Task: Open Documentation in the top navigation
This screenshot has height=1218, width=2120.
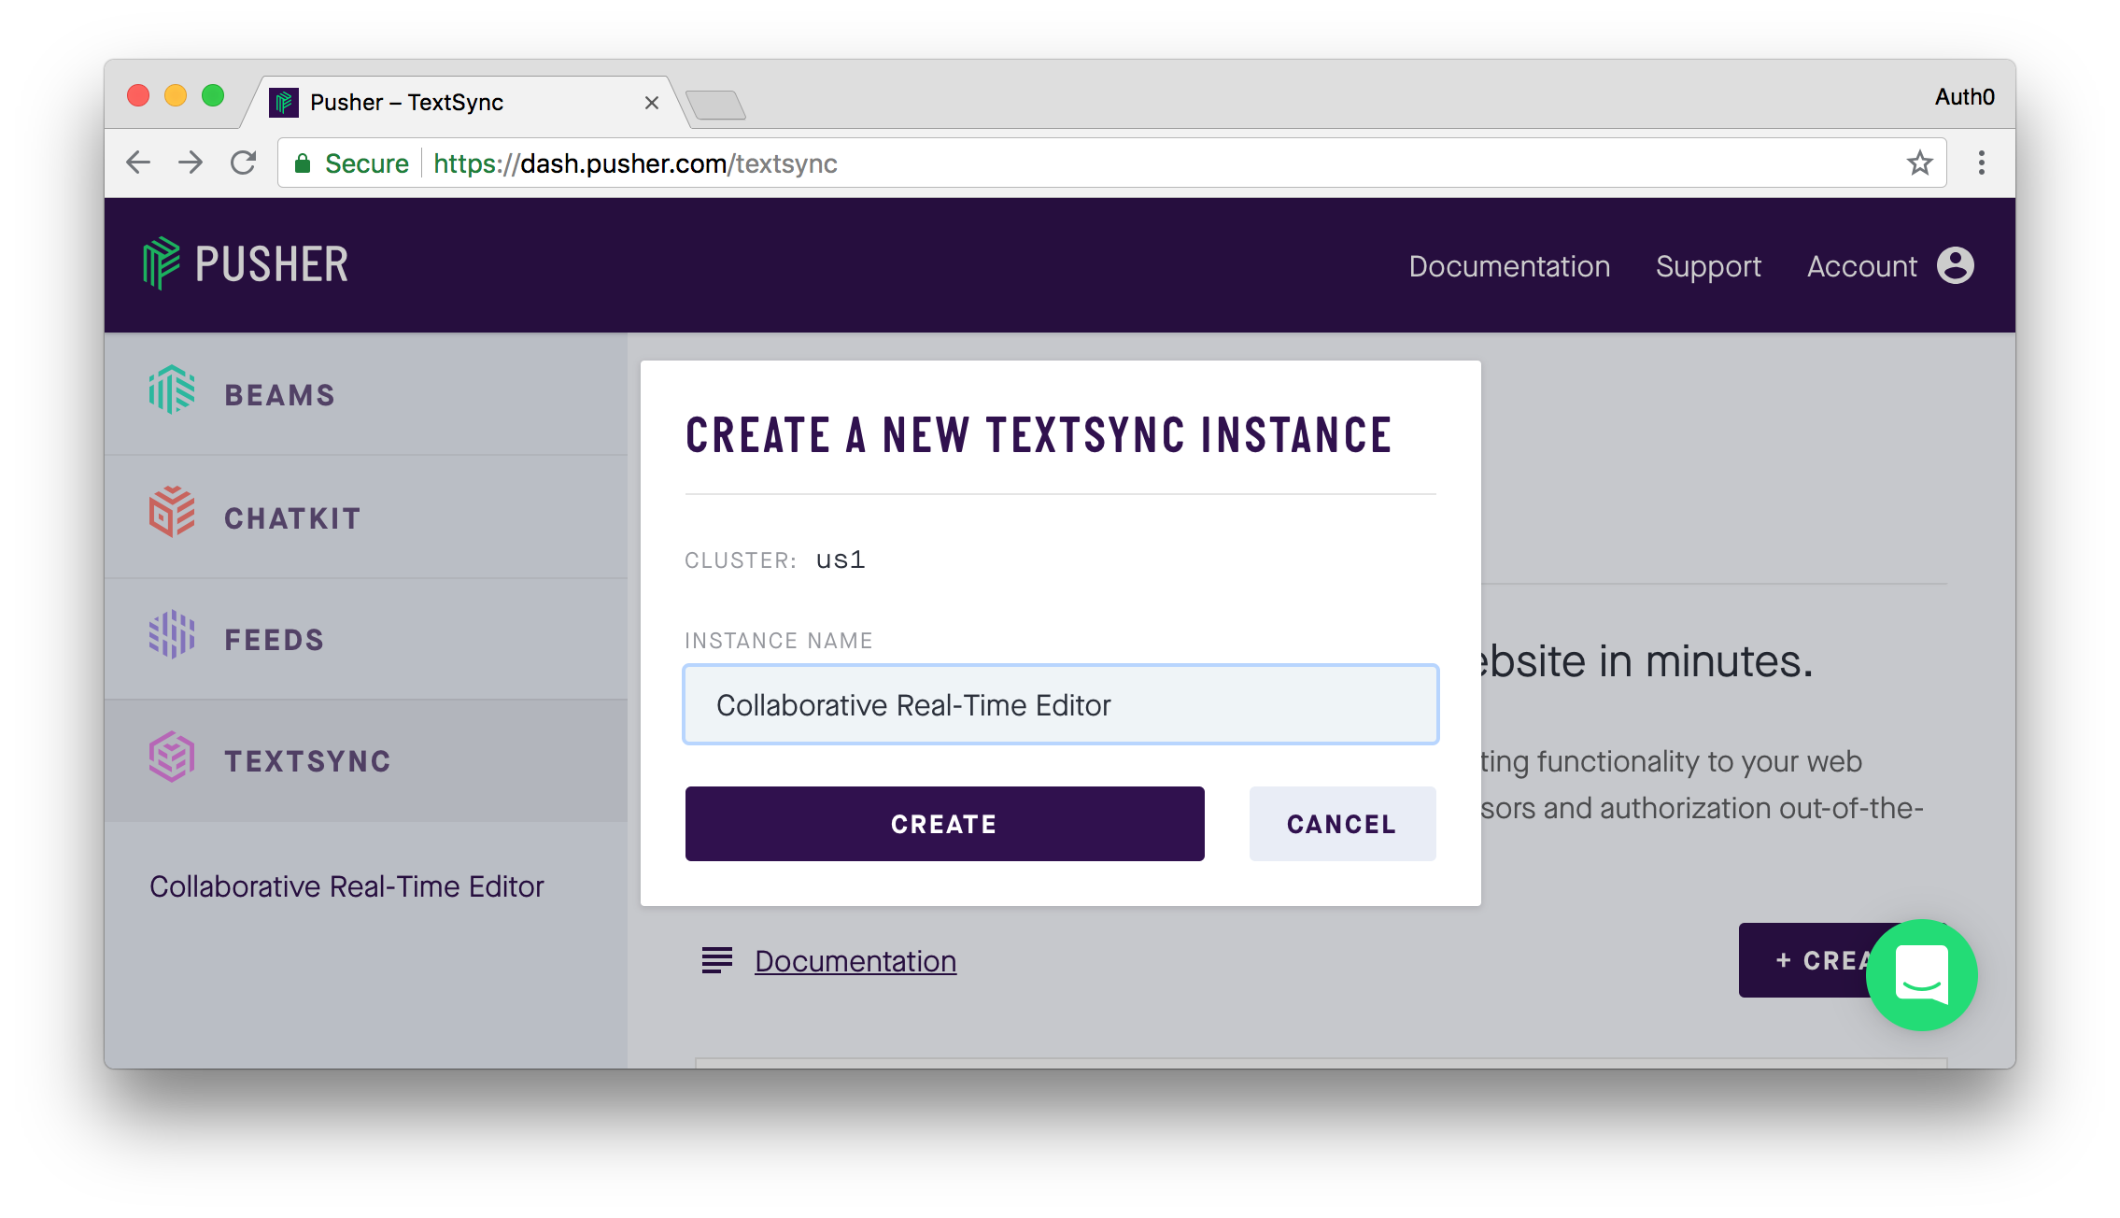Action: point(1509,266)
